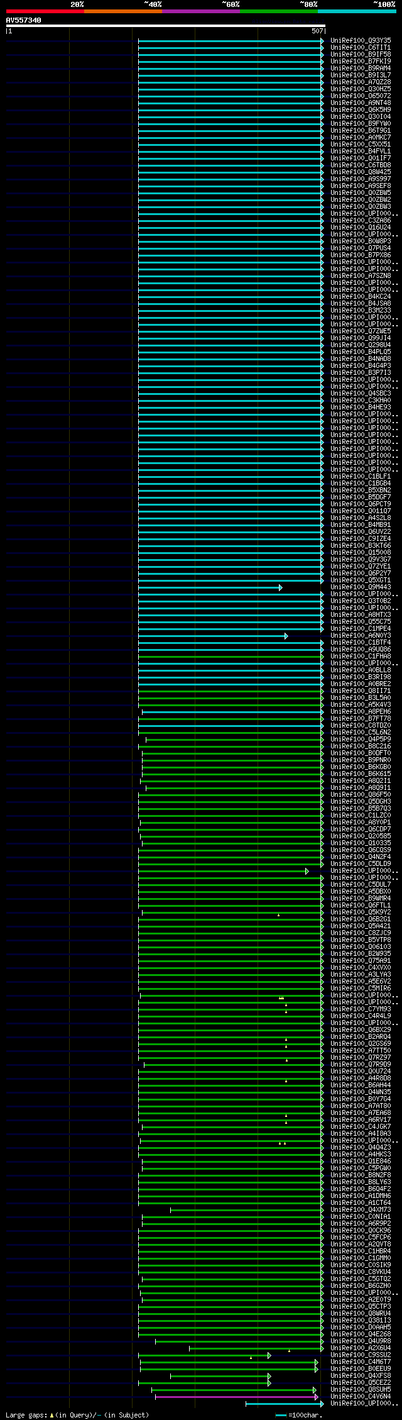Select the UniRef100_C0NIA1 label

(x=361, y=1217)
